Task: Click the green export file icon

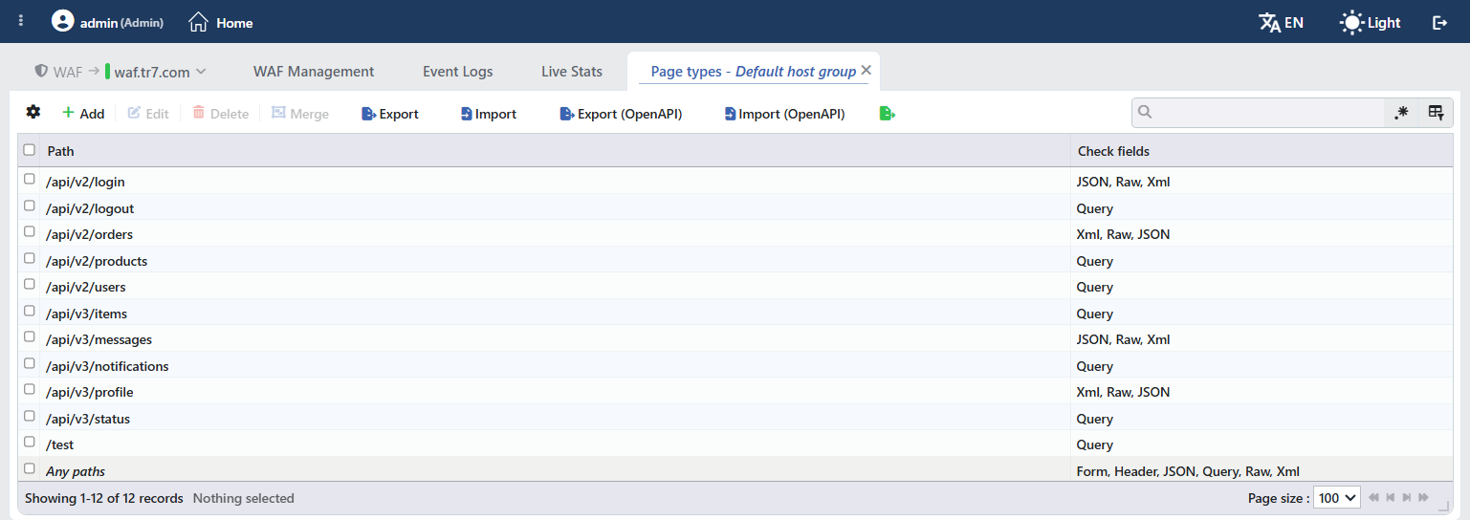Action: tap(887, 114)
